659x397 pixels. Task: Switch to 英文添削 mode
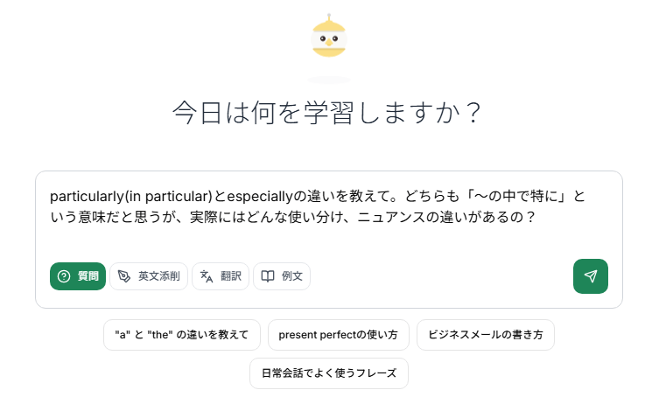point(158,276)
